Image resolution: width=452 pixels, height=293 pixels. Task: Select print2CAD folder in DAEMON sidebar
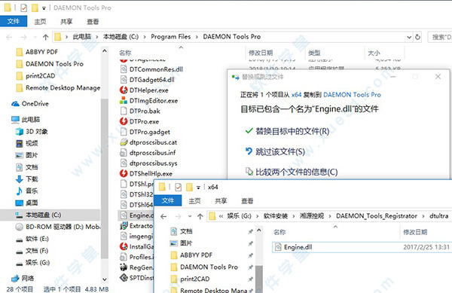pyautogui.click(x=40, y=76)
